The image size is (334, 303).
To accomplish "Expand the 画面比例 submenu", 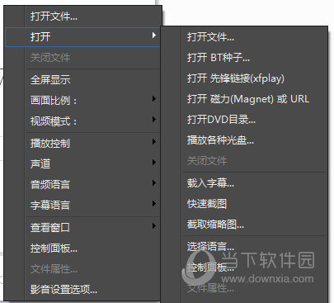I will [x=82, y=100].
